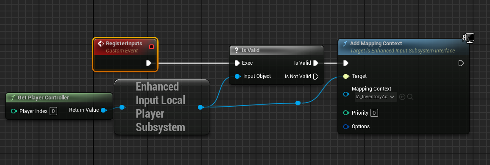Click the Priority input pin
The height and width of the screenshot is (165, 490).
[346, 113]
